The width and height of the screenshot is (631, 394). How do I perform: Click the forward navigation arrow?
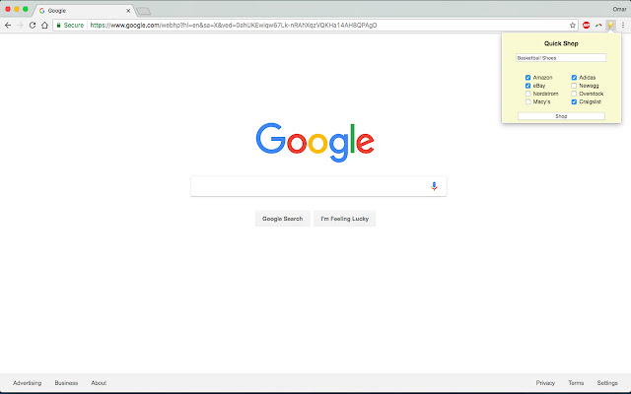coord(20,26)
